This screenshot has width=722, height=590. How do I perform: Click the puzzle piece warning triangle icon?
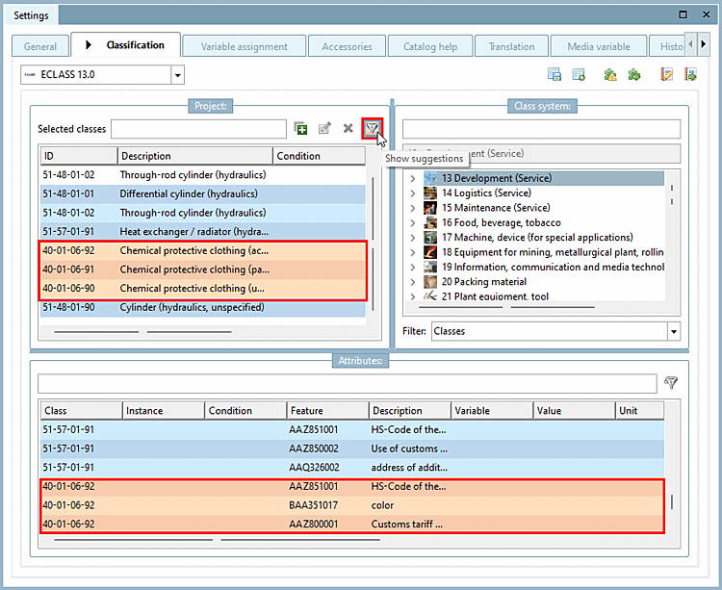pyautogui.click(x=610, y=74)
